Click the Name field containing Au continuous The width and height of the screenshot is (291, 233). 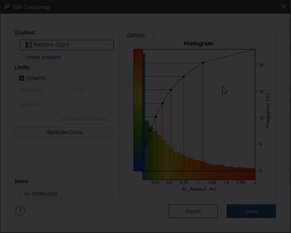[66, 194]
